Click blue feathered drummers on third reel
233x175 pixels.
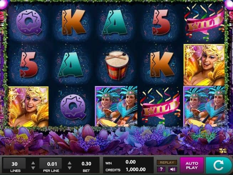pyautogui.click(x=116, y=106)
